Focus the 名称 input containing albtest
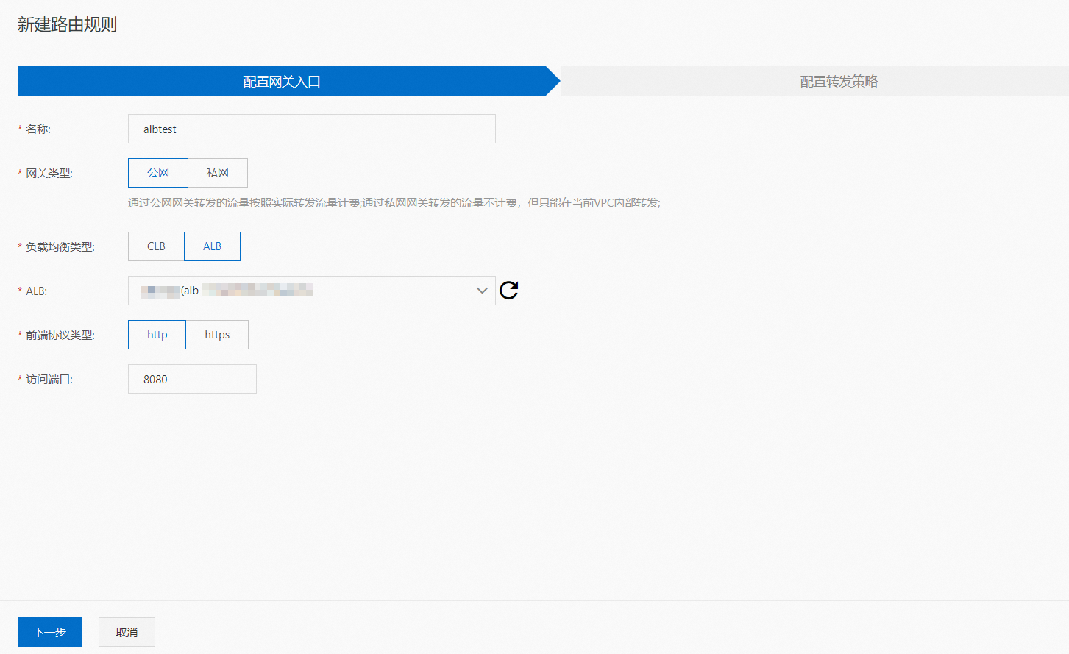 click(x=312, y=129)
